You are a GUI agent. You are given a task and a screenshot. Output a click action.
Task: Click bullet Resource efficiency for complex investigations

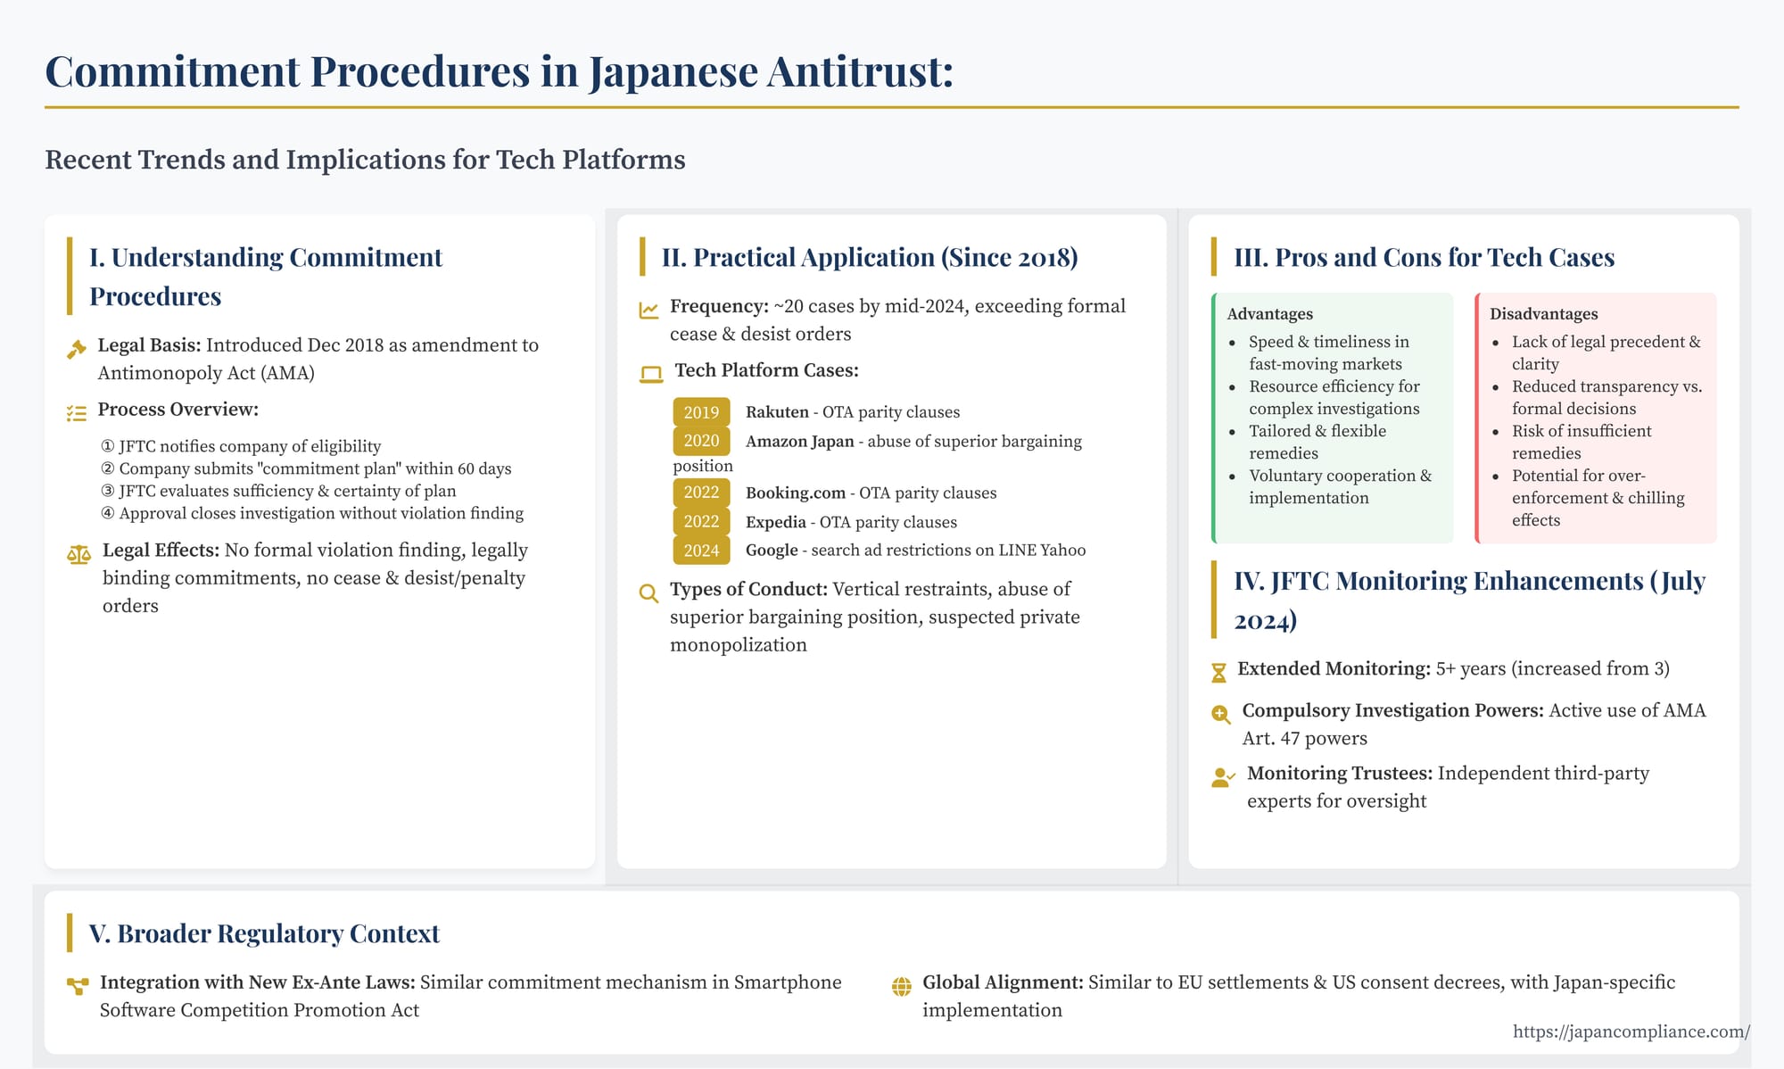1334,397
